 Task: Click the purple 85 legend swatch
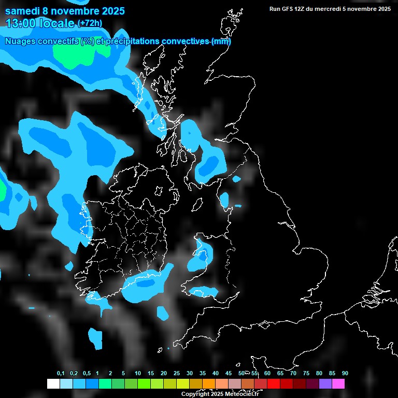[325, 383]
